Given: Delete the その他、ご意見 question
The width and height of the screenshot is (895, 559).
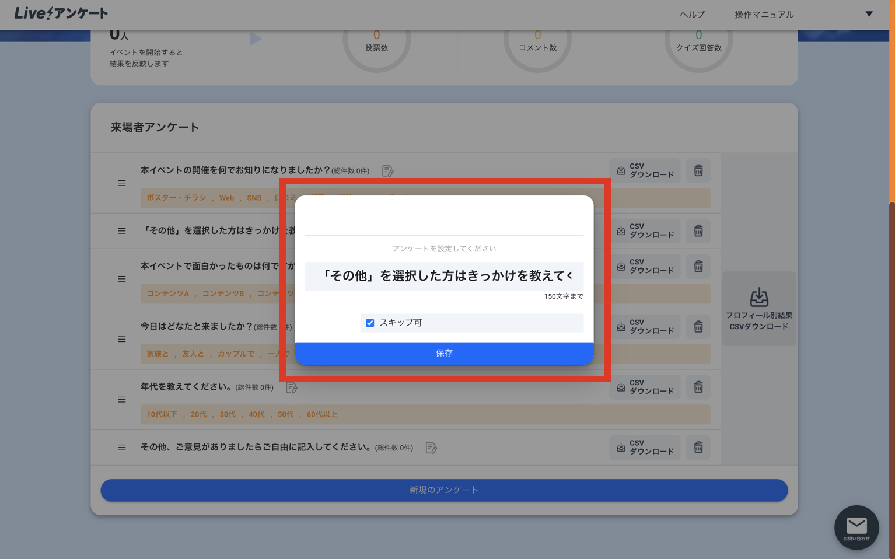Looking at the screenshot, I should (698, 448).
